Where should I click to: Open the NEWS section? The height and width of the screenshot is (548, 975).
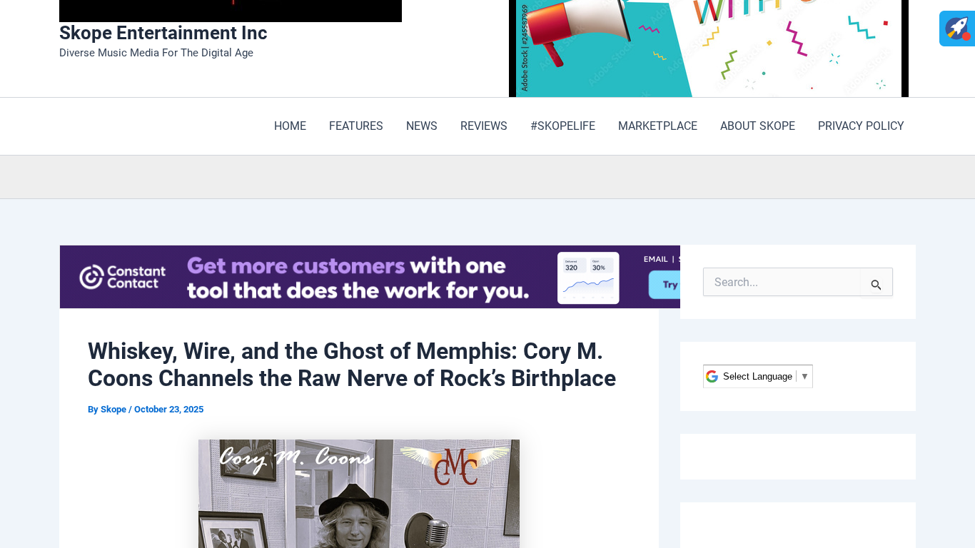(x=421, y=126)
